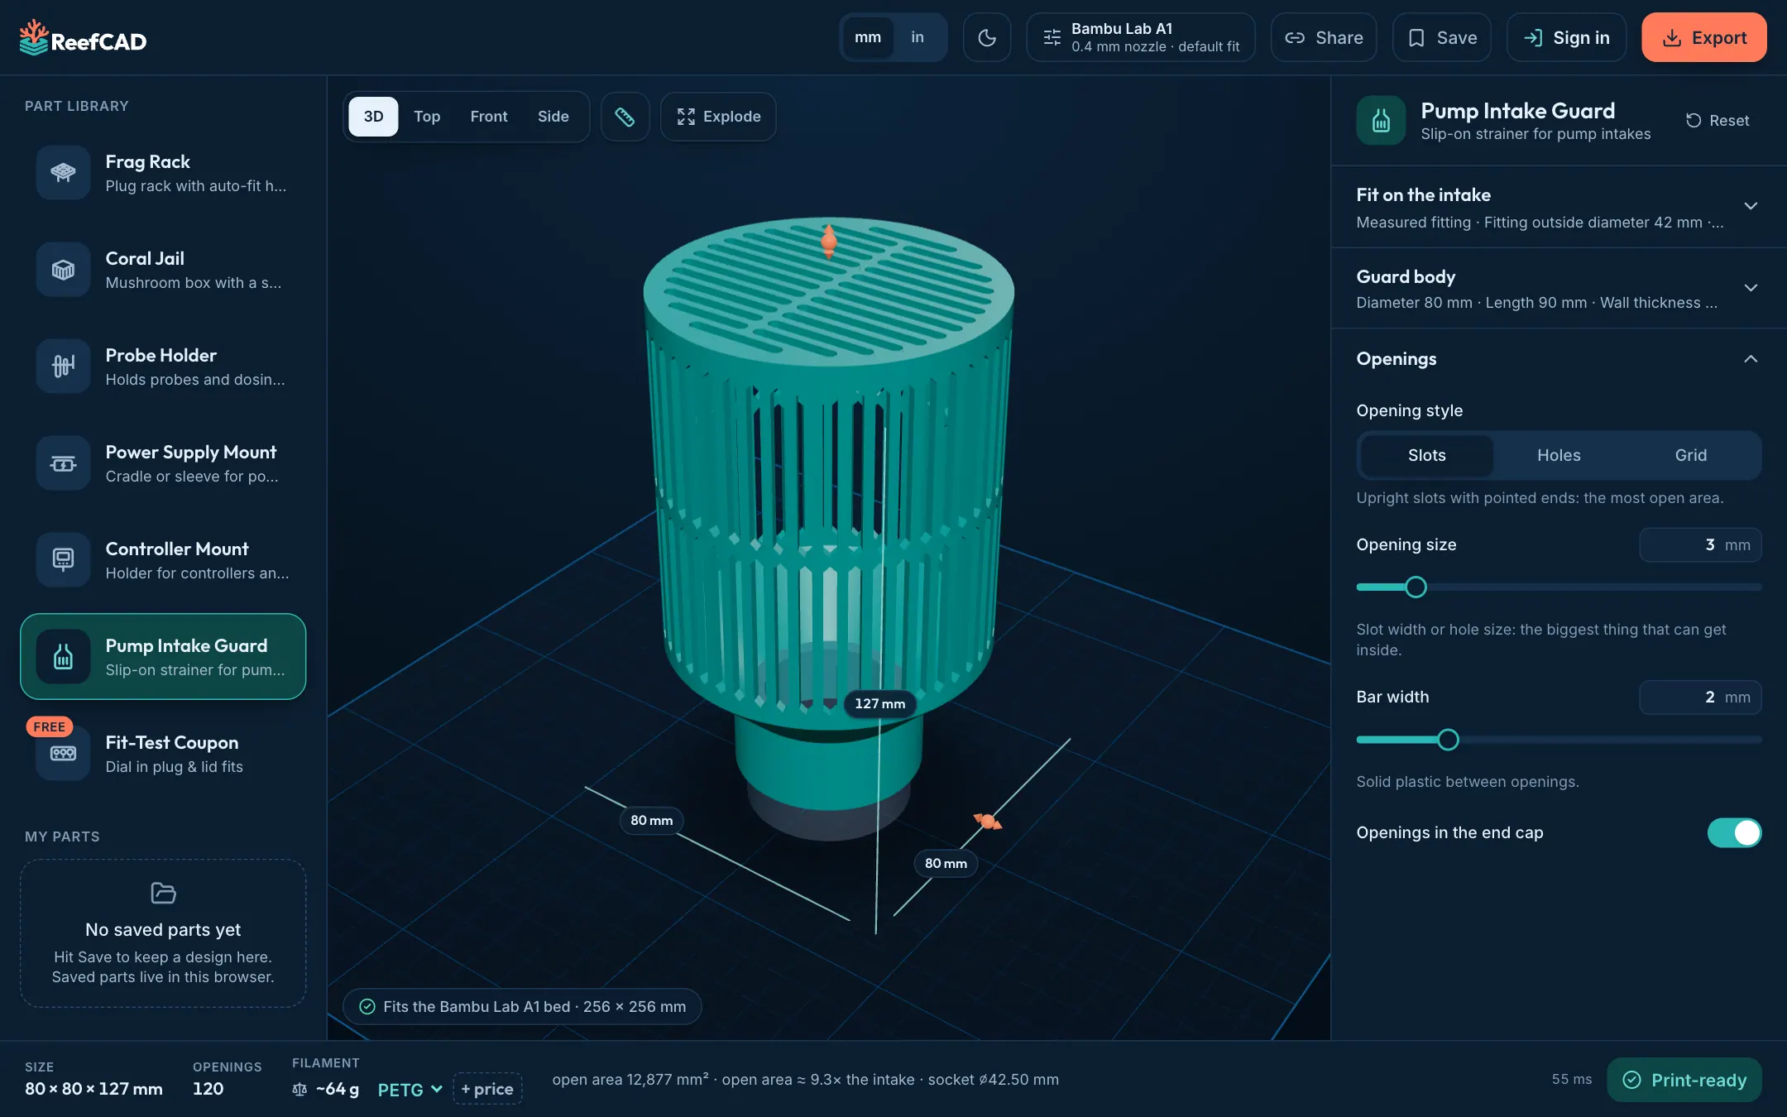Open the PETG filament dropdown
This screenshot has height=1117, width=1787.
pyautogui.click(x=410, y=1089)
